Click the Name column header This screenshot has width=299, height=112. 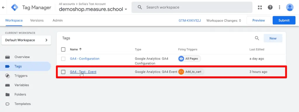pos(74,49)
